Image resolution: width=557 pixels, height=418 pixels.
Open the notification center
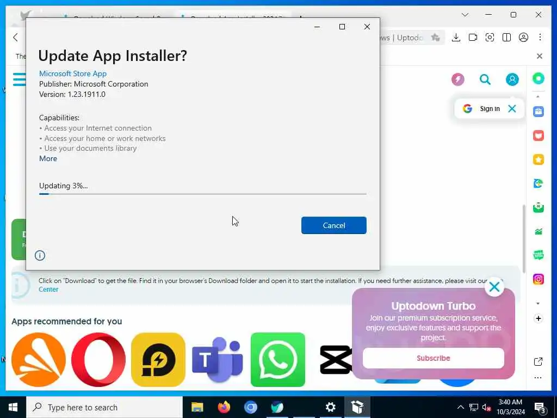point(540,408)
